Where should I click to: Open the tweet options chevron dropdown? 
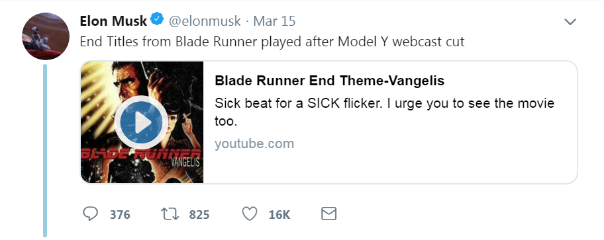[570, 22]
